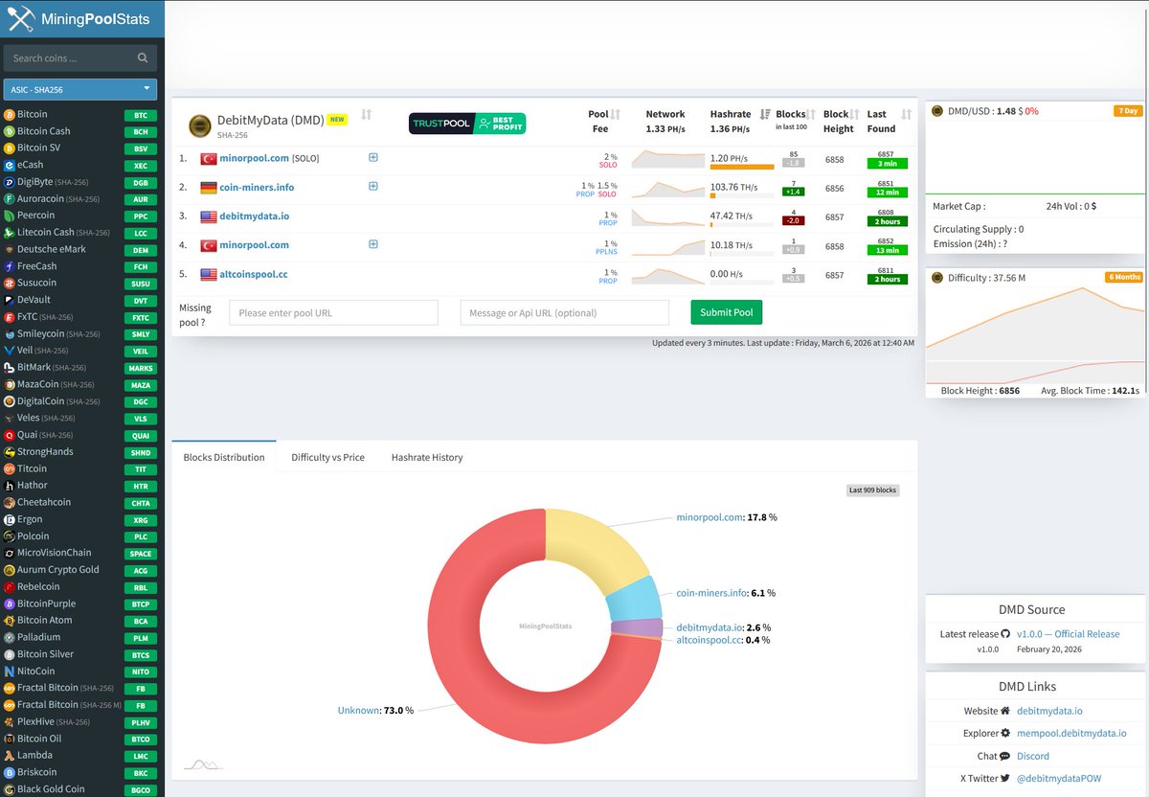Click the Peercoin coin icon
Image resolution: width=1149 pixels, height=797 pixels.
click(10, 216)
